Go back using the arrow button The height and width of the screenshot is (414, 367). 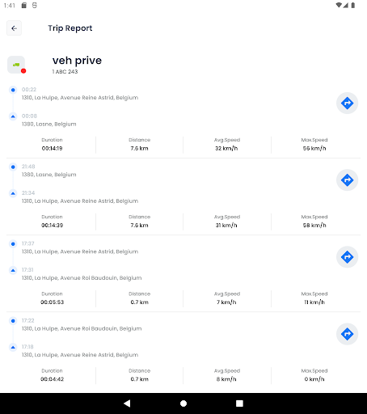[14, 28]
